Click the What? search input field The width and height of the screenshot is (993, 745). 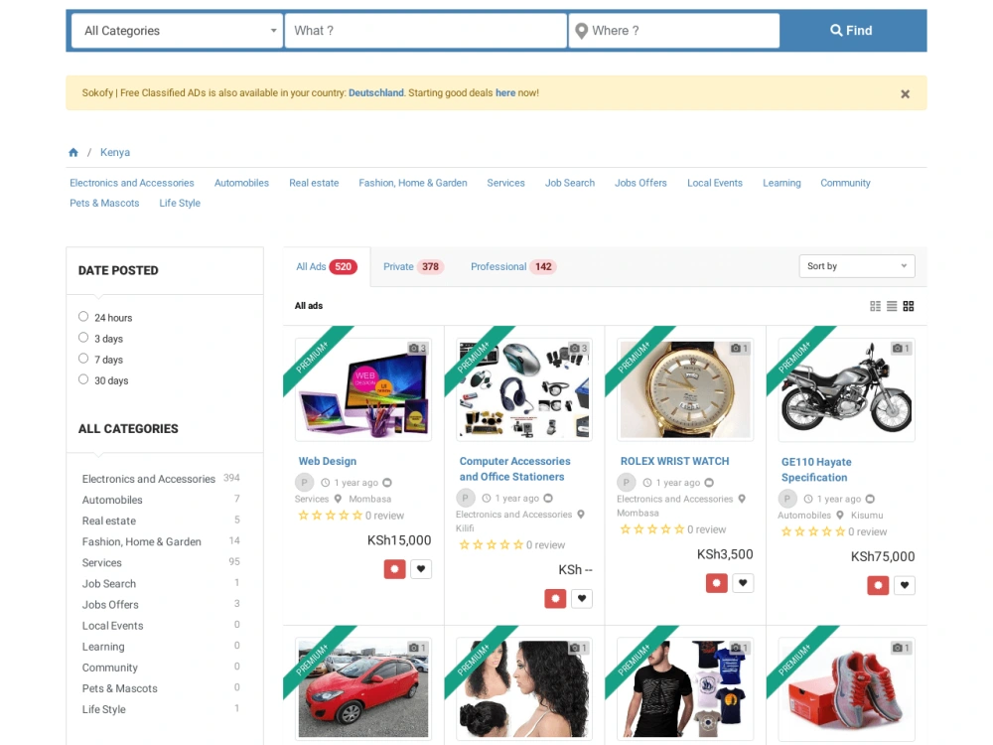(x=426, y=31)
